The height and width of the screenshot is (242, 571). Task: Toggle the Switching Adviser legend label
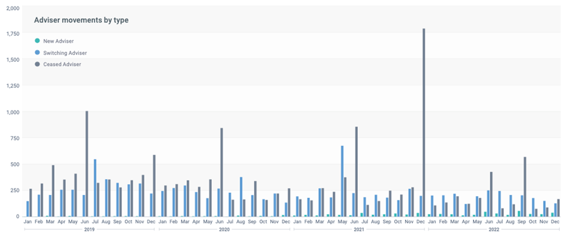click(x=65, y=53)
